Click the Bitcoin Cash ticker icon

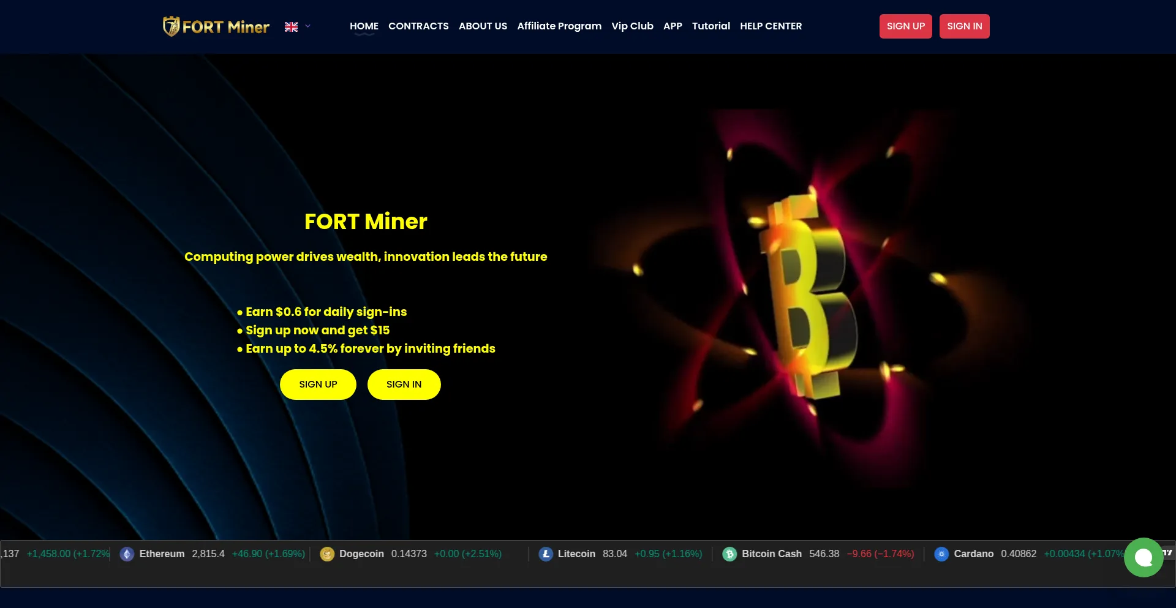pos(729,554)
